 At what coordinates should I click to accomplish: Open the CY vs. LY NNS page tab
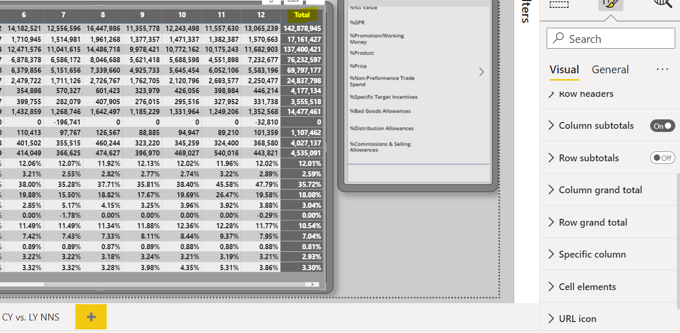[x=31, y=317]
